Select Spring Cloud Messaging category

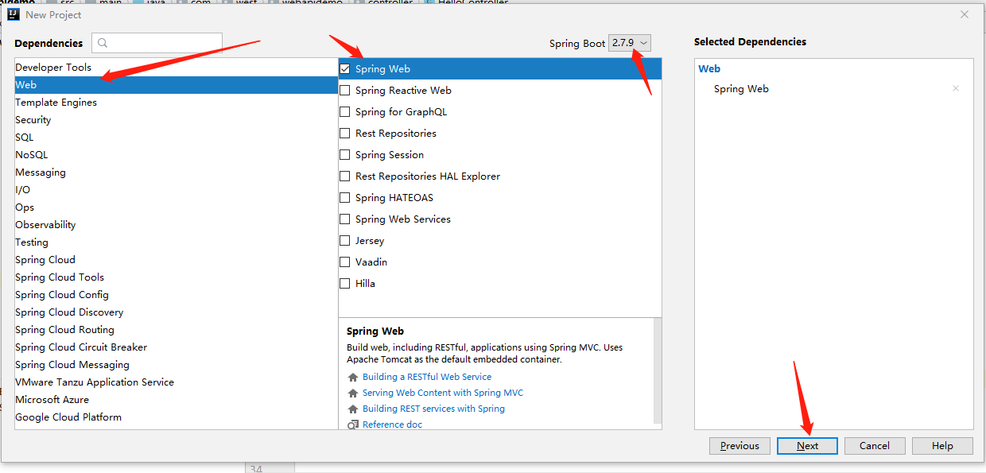pos(177,365)
